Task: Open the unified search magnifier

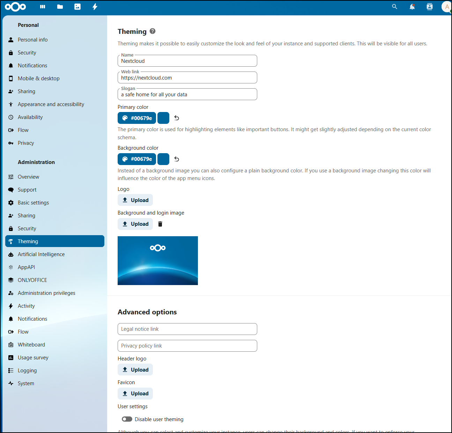Action: pyautogui.click(x=395, y=7)
